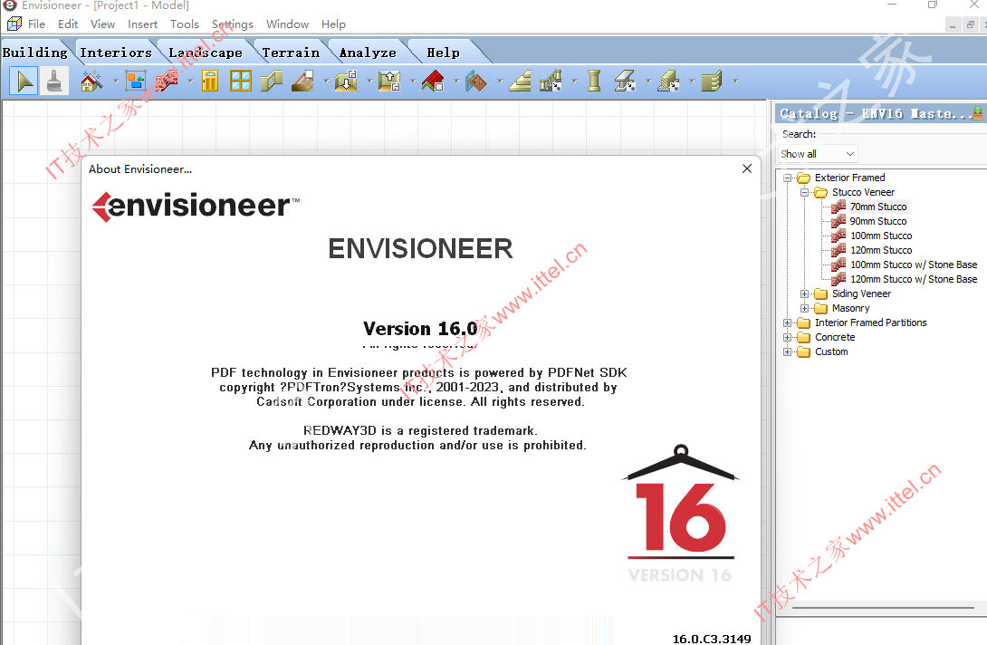Select 120mm Stucco wall type
Viewport: 987px width, 645px height.
[881, 250]
